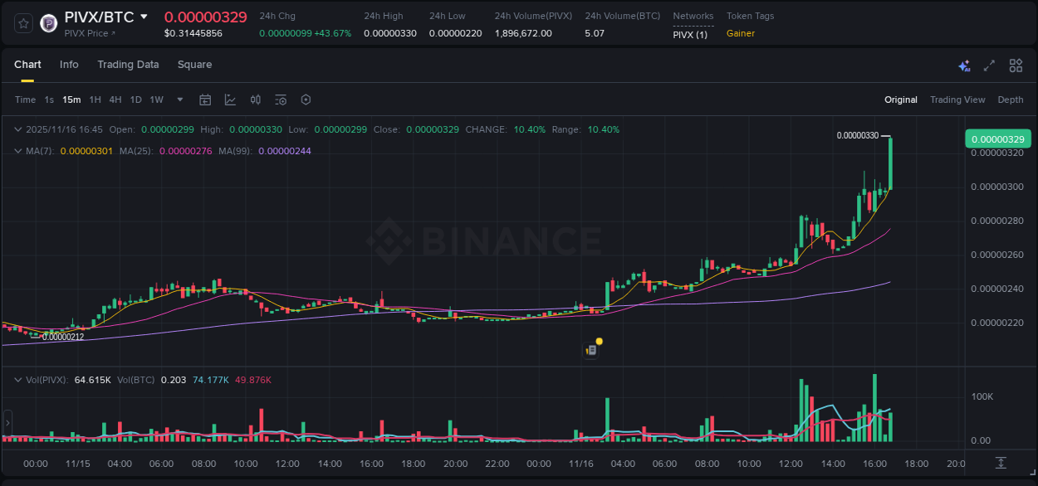This screenshot has width=1038, height=486.
Task: Open the chart style line icon
Action: click(x=230, y=100)
